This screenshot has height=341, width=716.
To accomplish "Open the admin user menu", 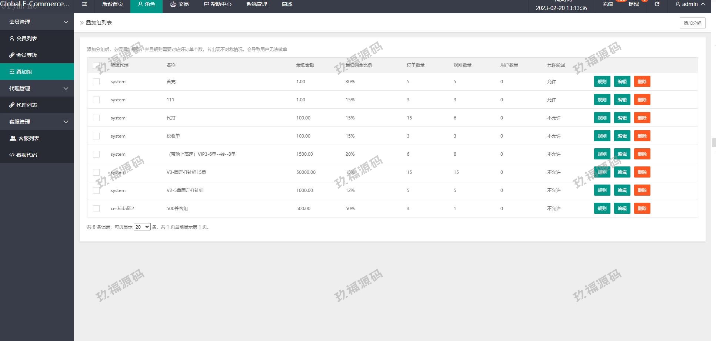I will 690,4.
